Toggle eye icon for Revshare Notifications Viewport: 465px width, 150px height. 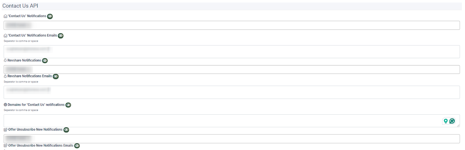click(x=45, y=61)
